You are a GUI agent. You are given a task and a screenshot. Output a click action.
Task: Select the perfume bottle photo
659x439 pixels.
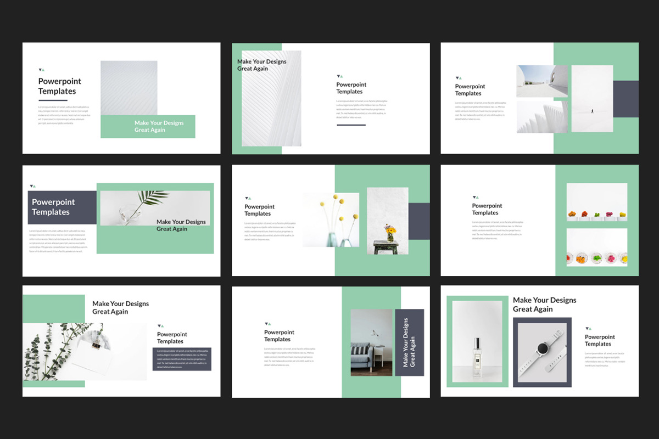477,341
